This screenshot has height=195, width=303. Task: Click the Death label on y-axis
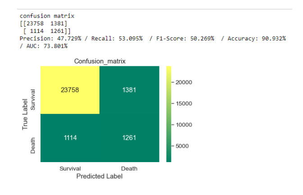point(33,145)
